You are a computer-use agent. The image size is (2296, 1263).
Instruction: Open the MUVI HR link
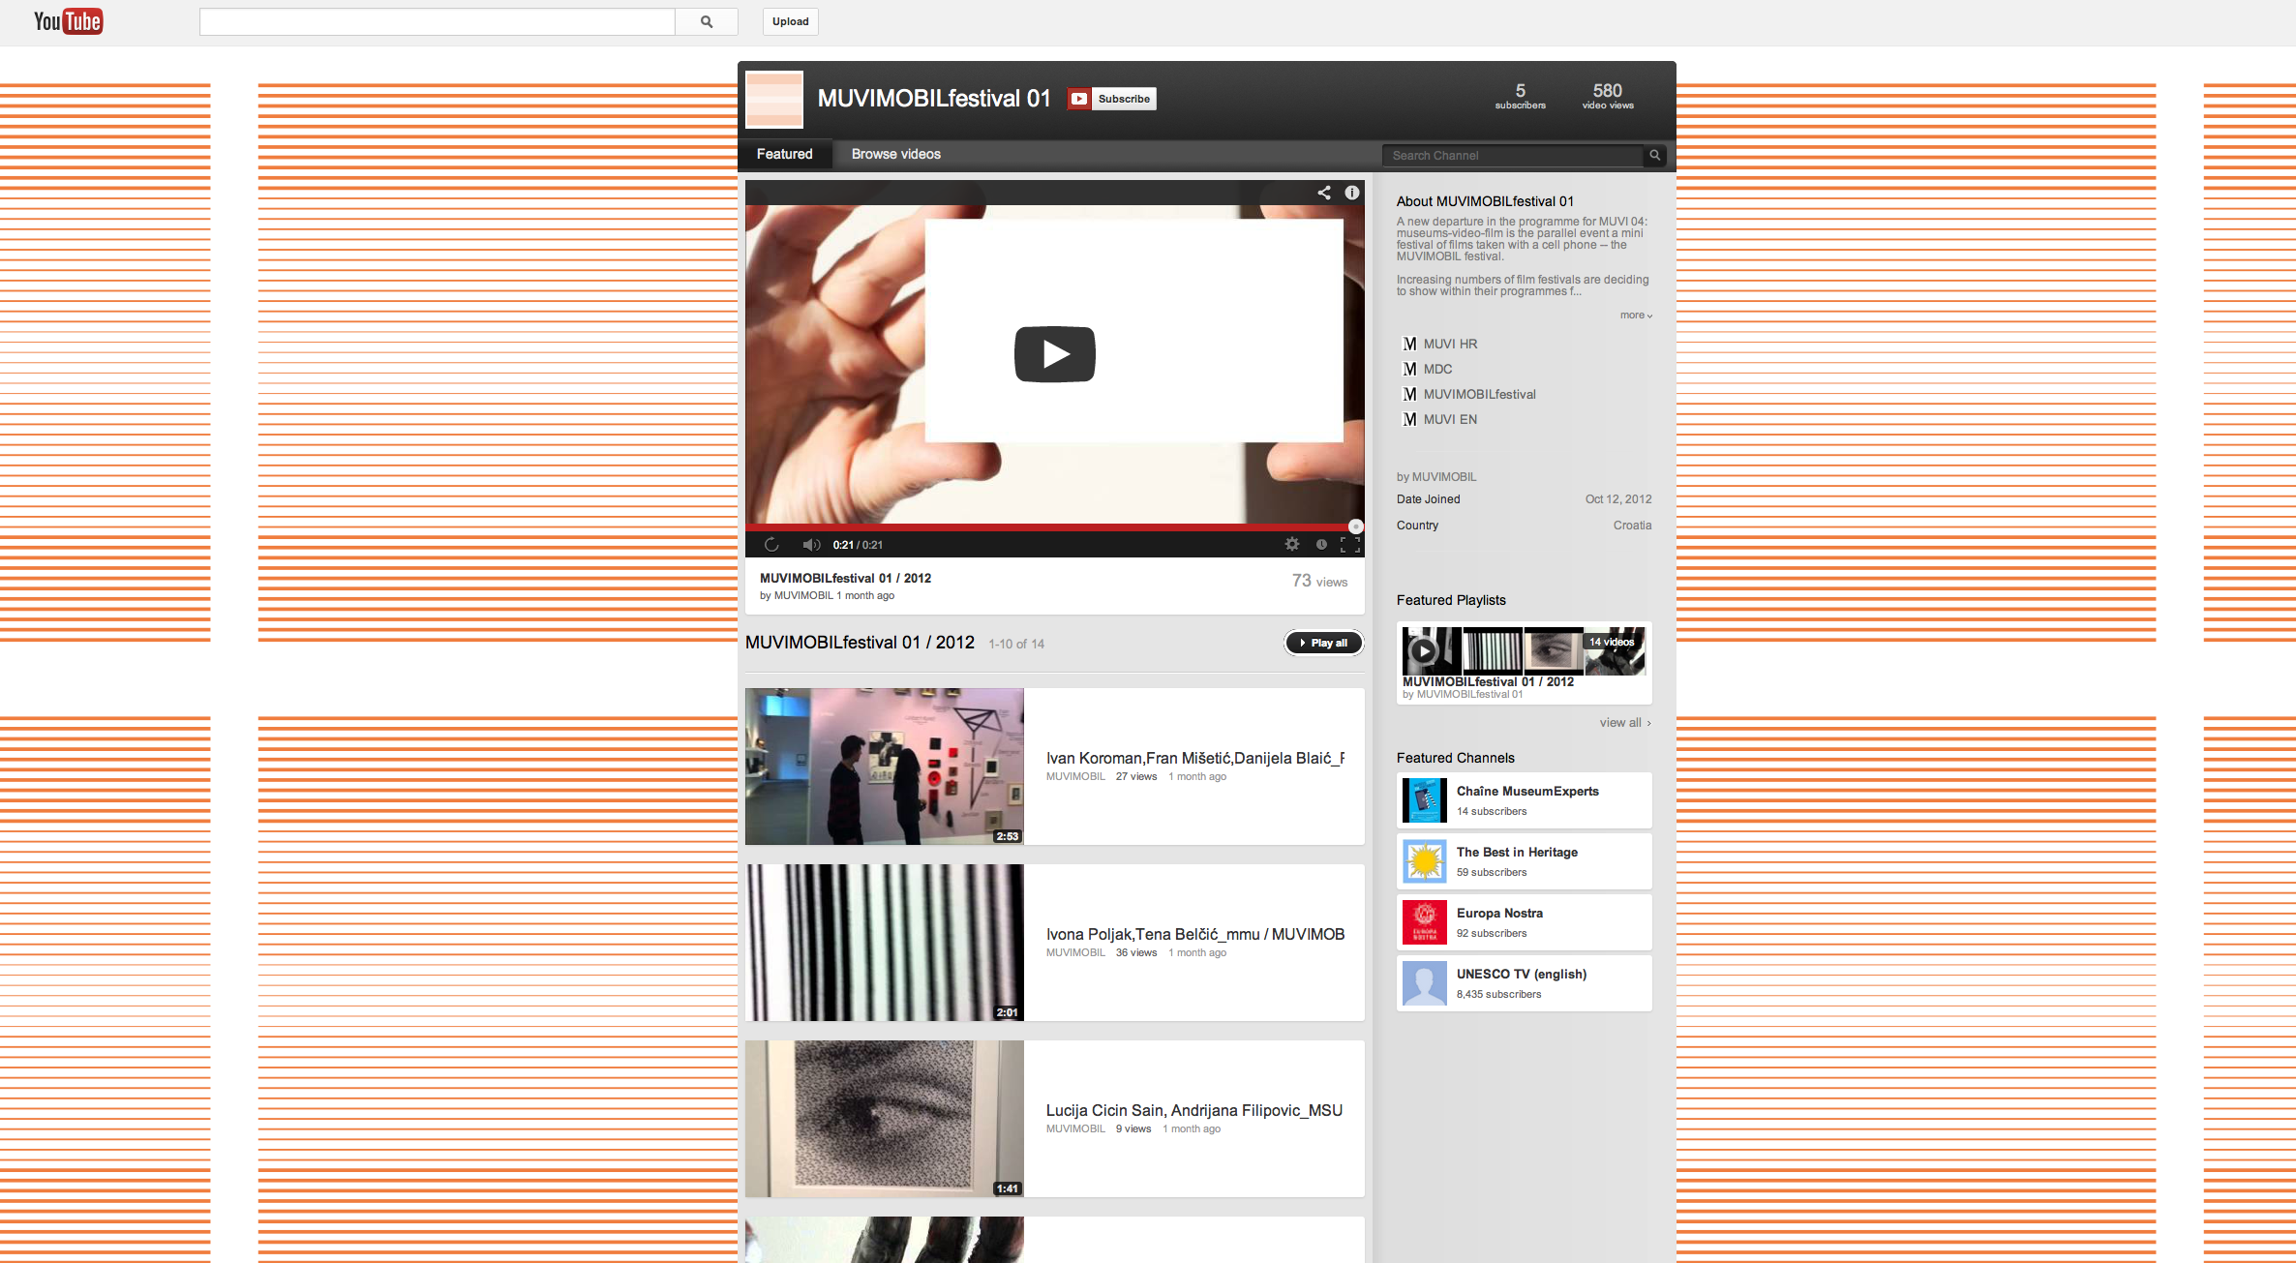pyautogui.click(x=1450, y=344)
